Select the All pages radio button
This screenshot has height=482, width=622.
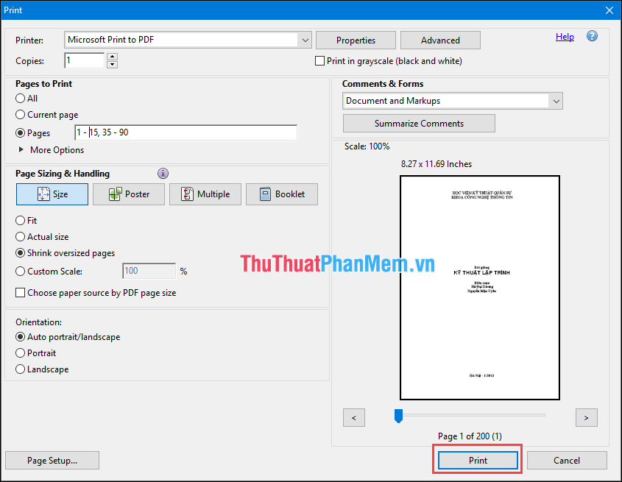(20, 99)
